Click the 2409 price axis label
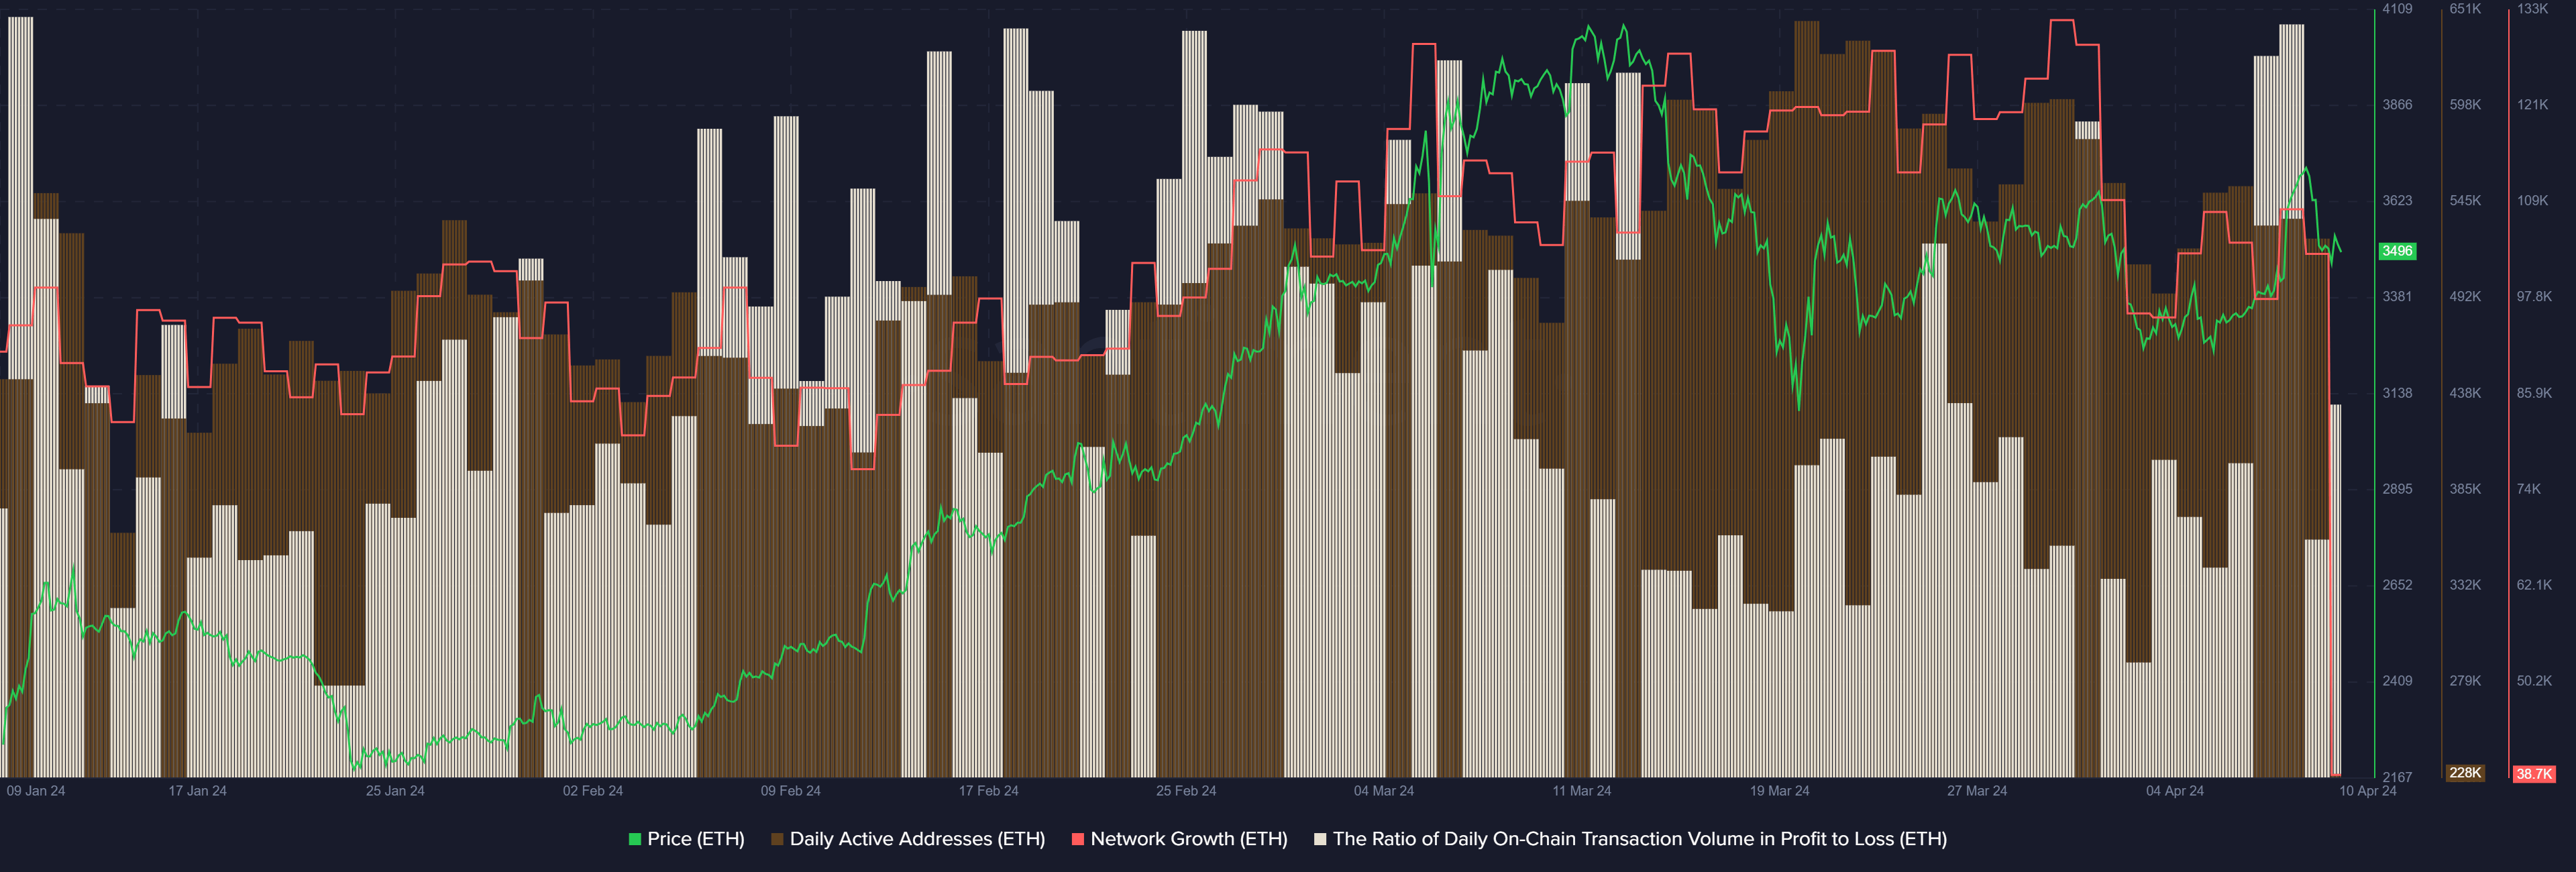The image size is (2576, 872). coord(2397,681)
